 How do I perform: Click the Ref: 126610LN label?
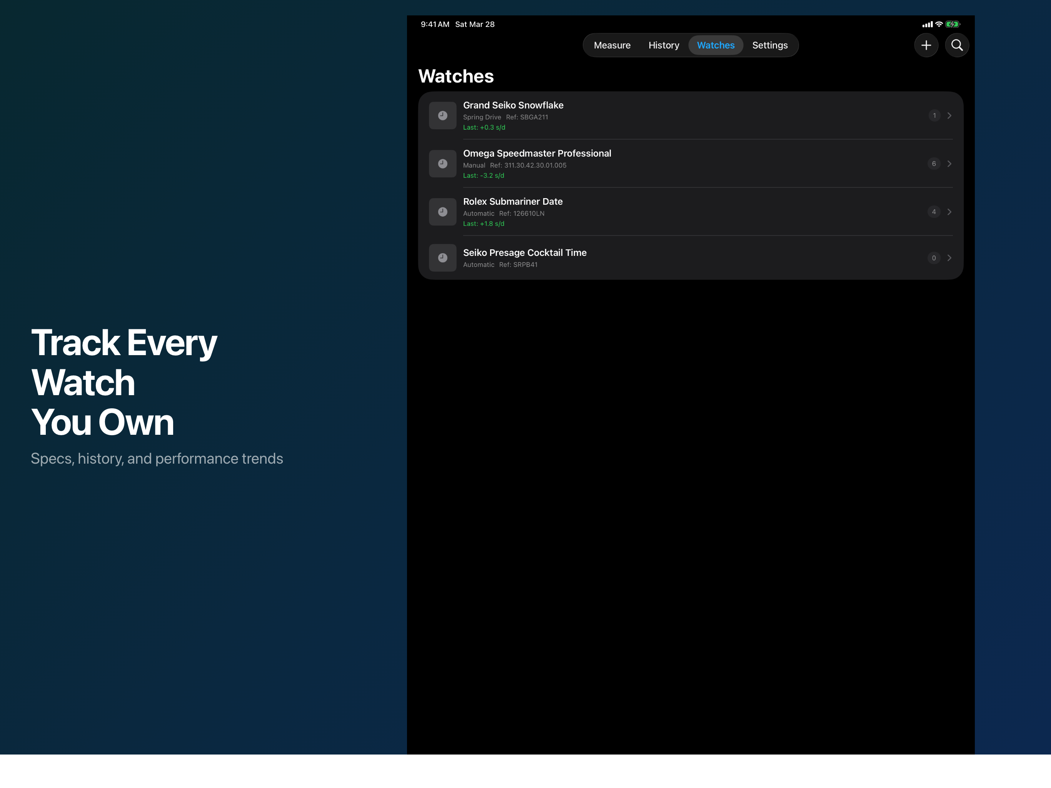coord(521,214)
